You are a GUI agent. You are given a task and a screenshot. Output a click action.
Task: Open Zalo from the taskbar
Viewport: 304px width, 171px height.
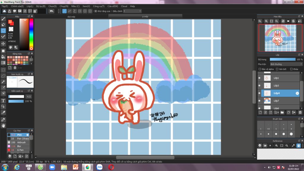tap(99, 167)
